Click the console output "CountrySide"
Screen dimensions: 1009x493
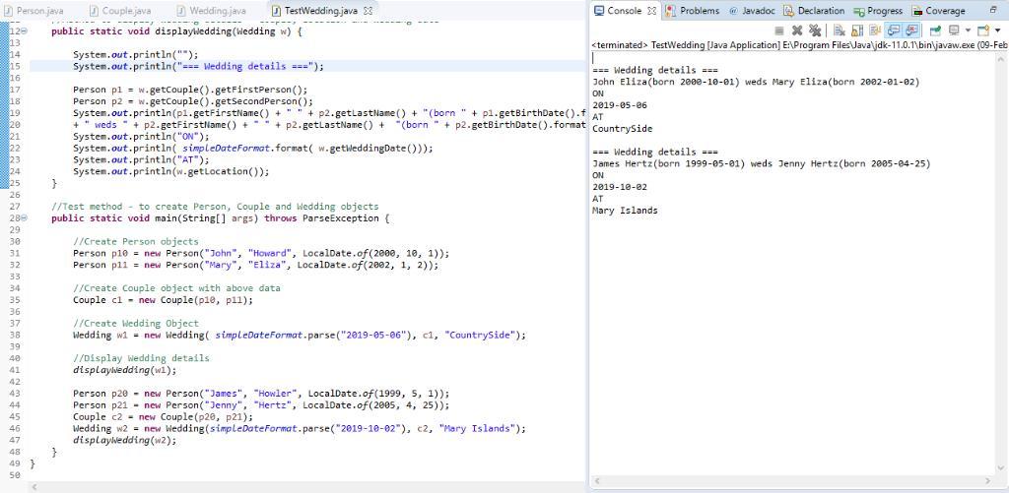[x=623, y=129]
